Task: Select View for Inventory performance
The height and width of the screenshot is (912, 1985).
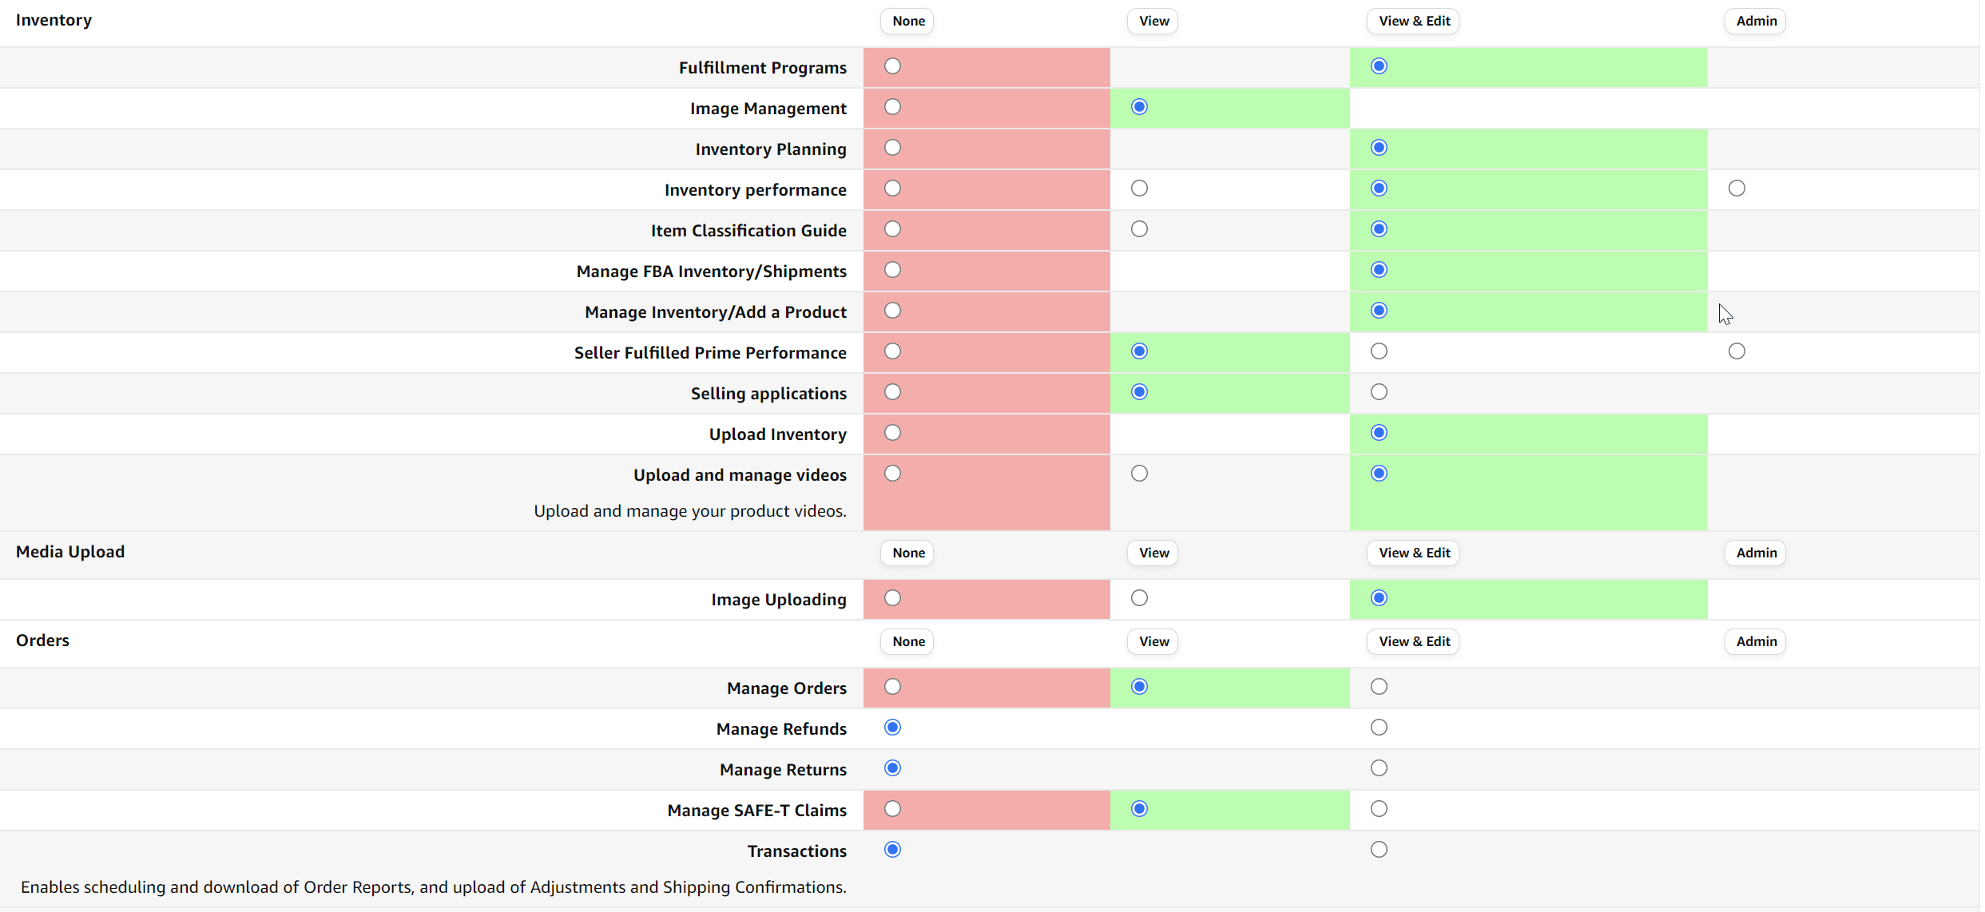Action: pyautogui.click(x=1139, y=188)
